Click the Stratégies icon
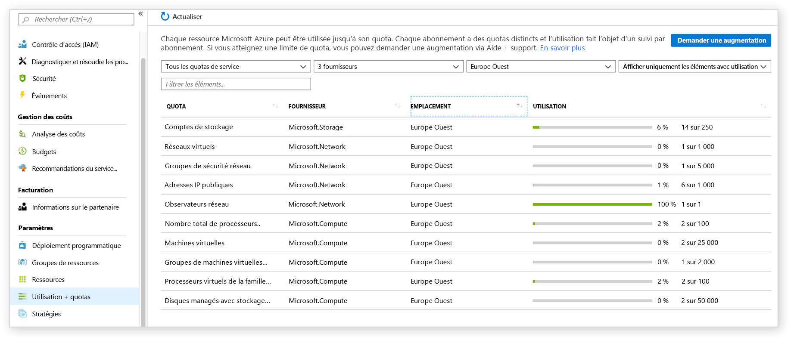Image resolution: width=791 pixels, height=340 pixels. [22, 313]
